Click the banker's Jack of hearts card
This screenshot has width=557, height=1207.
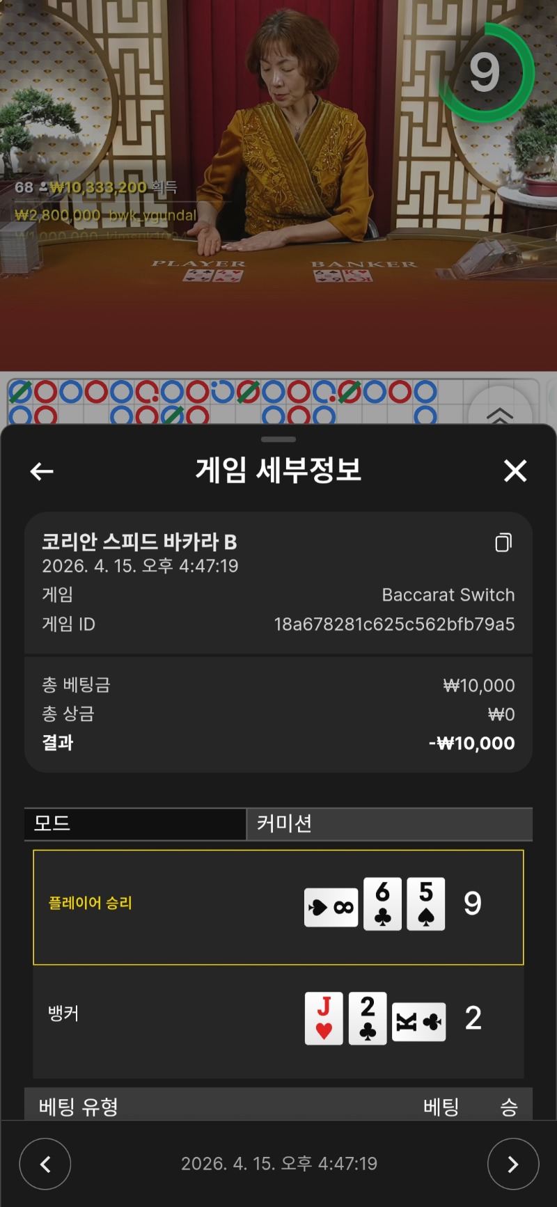tap(324, 1018)
